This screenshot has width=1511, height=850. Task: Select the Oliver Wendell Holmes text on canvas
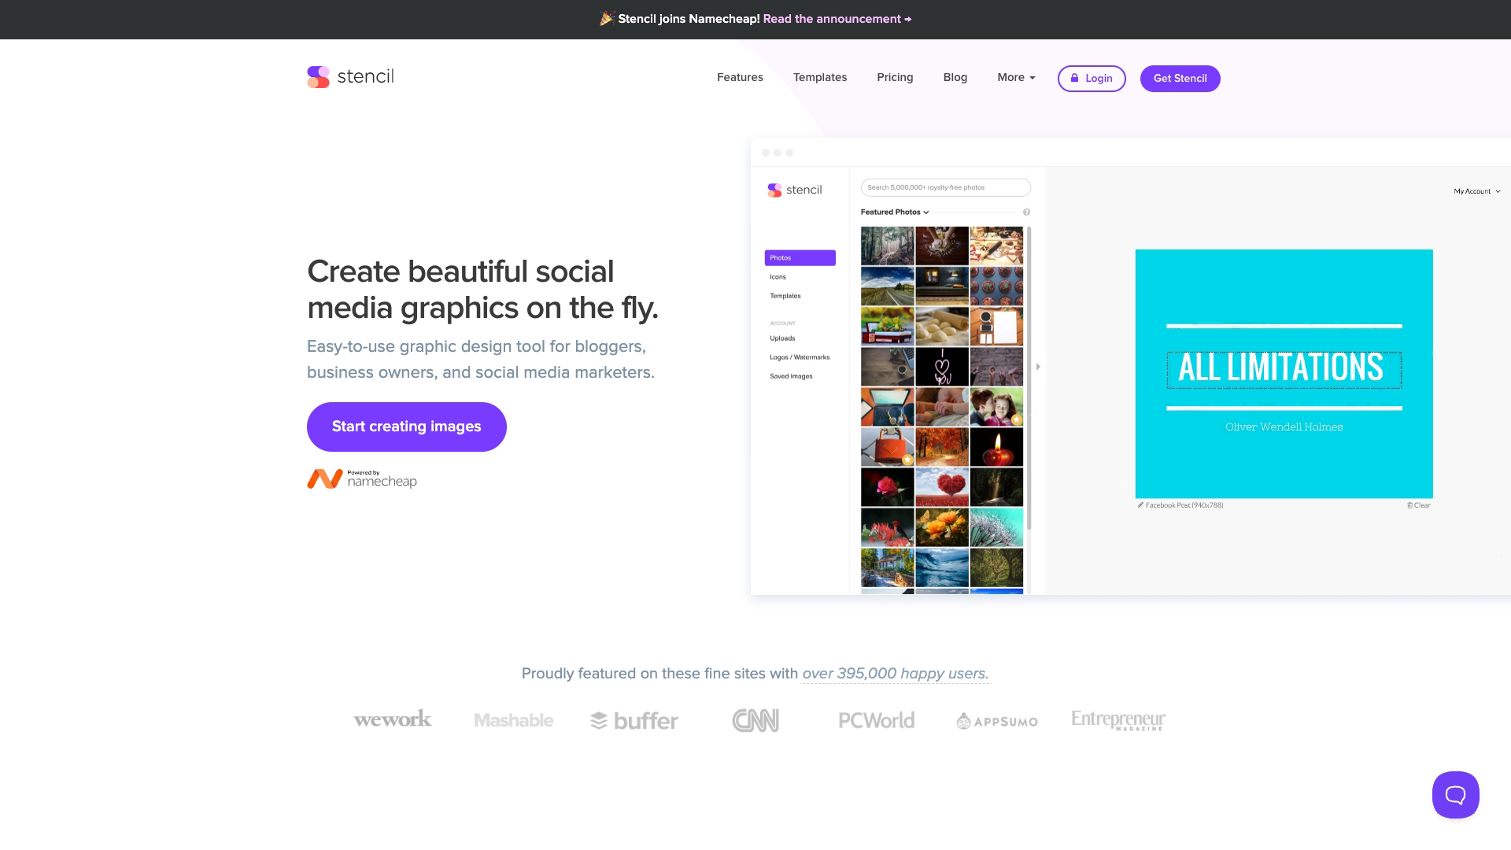click(1284, 427)
